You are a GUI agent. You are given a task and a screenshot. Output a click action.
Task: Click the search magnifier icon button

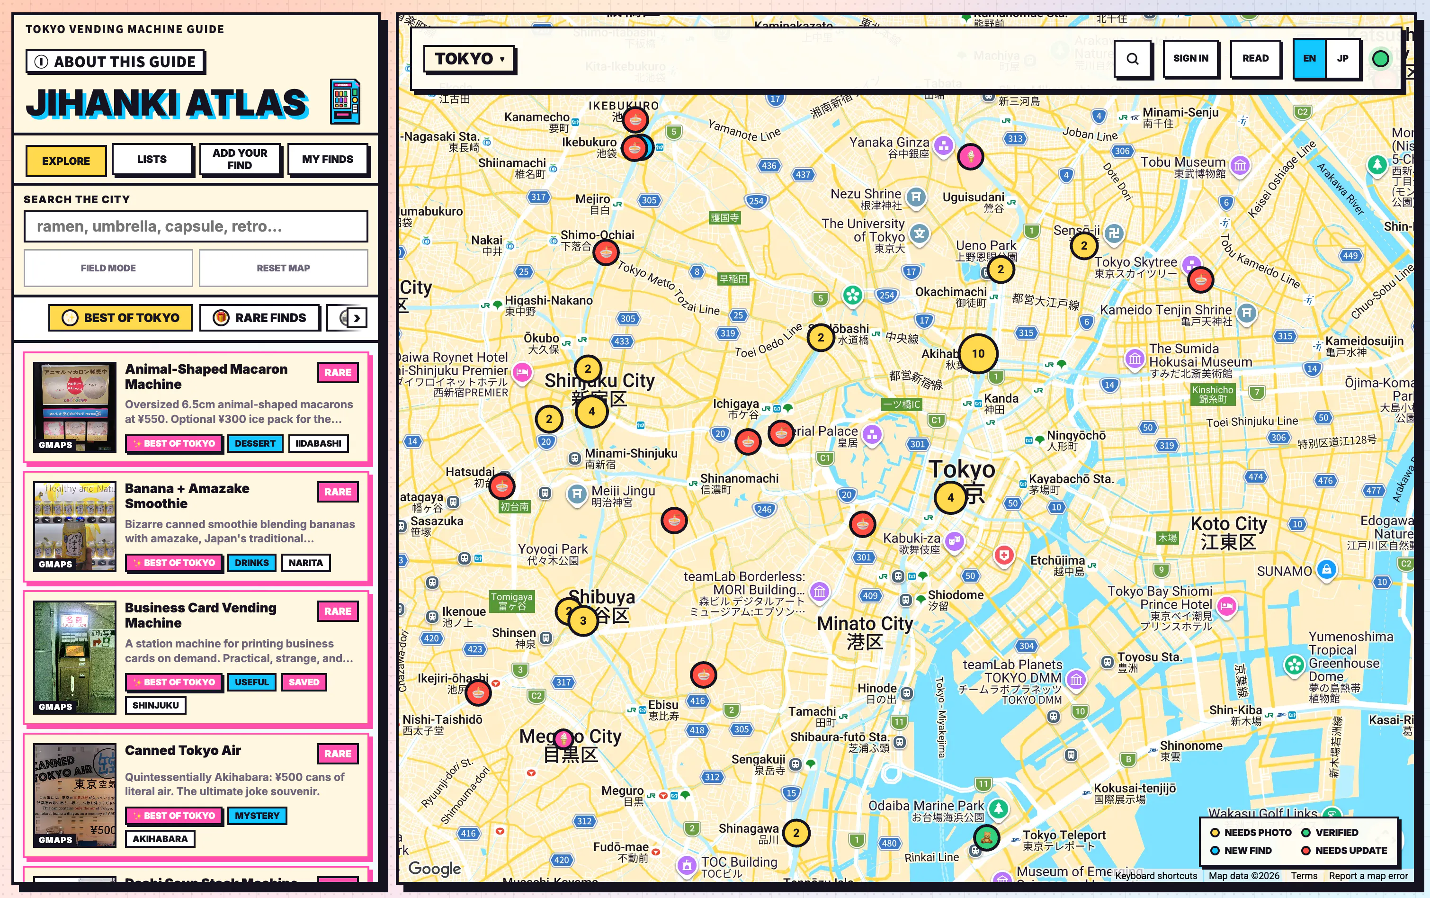click(x=1132, y=59)
